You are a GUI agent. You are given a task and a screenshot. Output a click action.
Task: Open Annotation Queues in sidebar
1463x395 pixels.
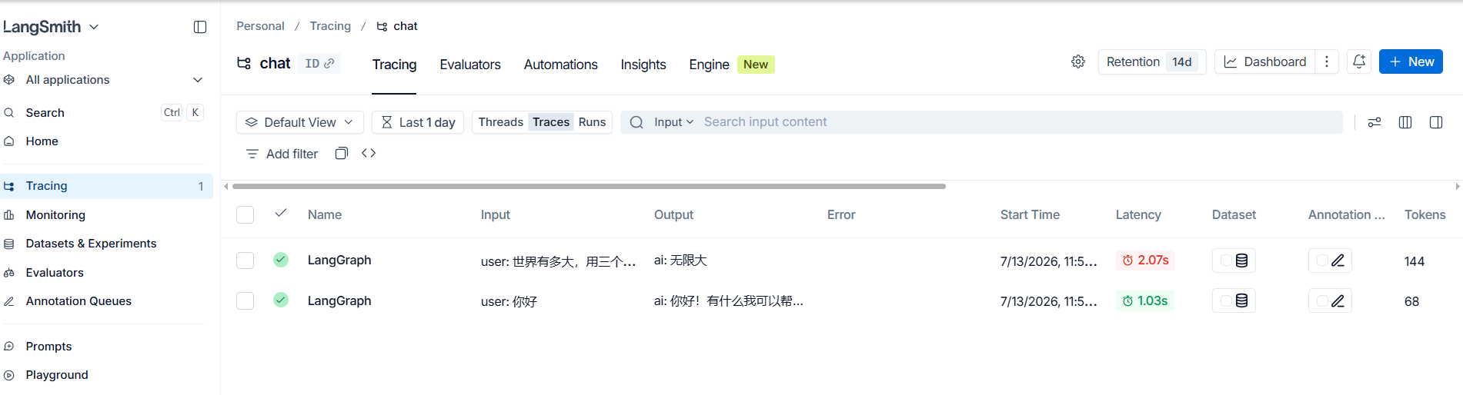[x=106, y=301]
